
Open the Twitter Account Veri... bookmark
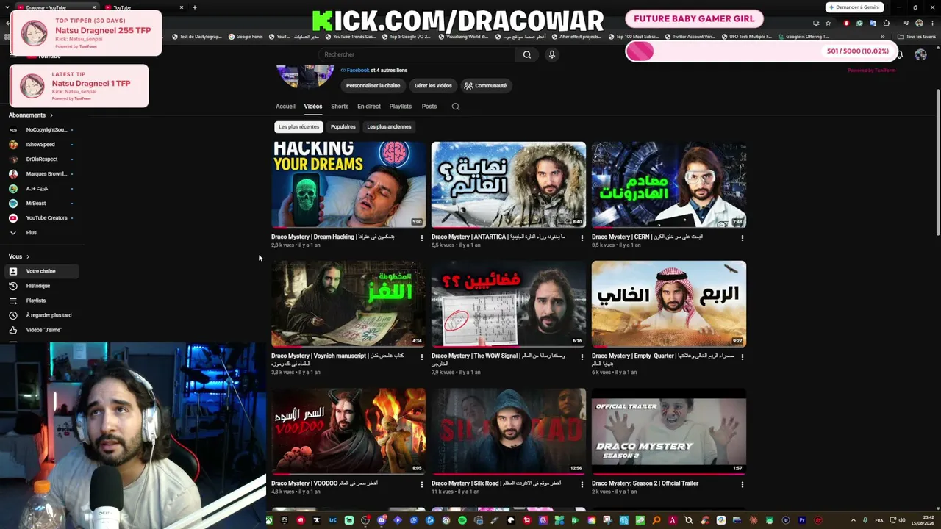click(x=690, y=37)
